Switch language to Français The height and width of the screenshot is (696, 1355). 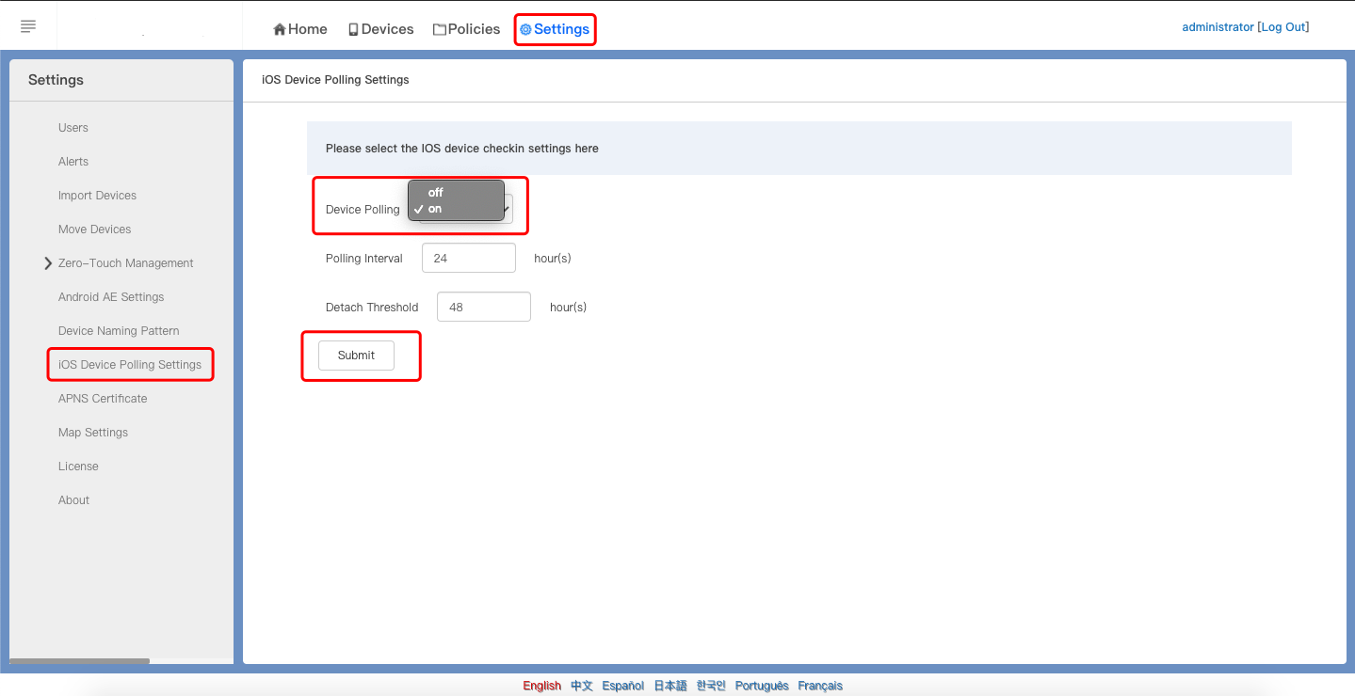click(820, 686)
